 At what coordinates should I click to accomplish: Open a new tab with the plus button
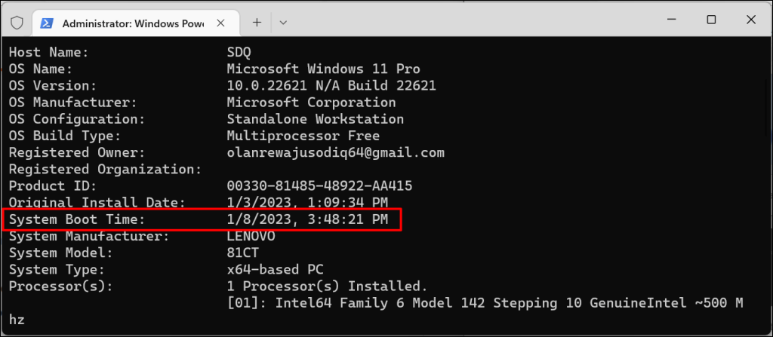[257, 23]
